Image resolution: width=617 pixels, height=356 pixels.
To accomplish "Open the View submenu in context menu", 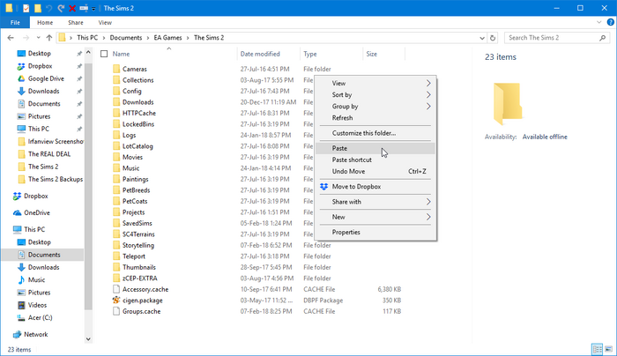I will pyautogui.click(x=375, y=84).
